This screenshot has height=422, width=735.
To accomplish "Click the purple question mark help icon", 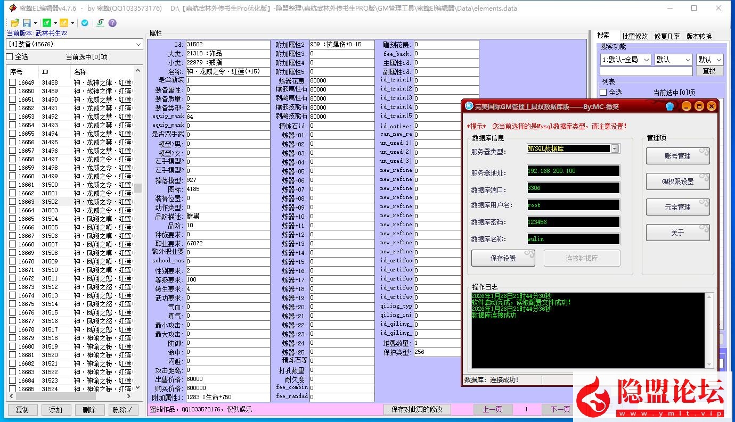I will [112, 23].
